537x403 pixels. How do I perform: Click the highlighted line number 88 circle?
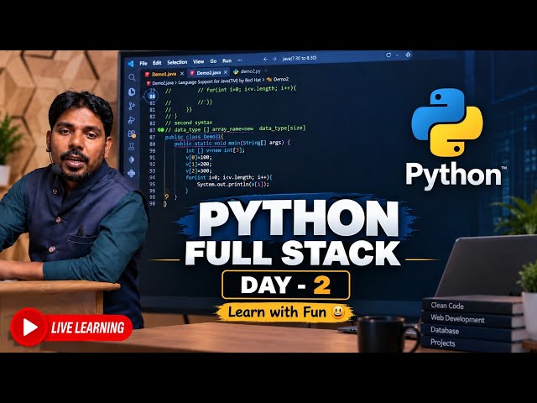(152, 97)
